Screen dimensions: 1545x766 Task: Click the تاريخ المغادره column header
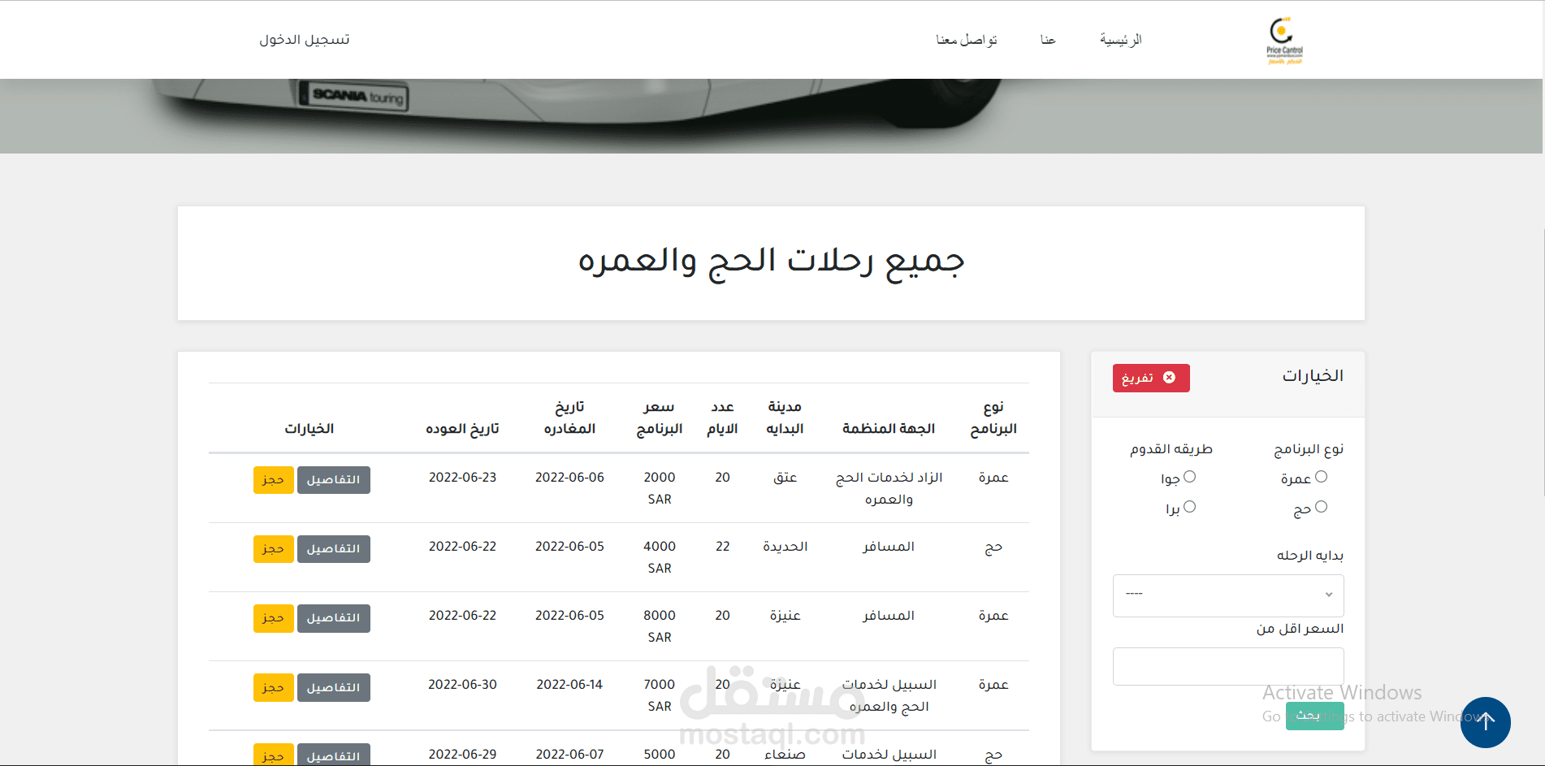[569, 418]
